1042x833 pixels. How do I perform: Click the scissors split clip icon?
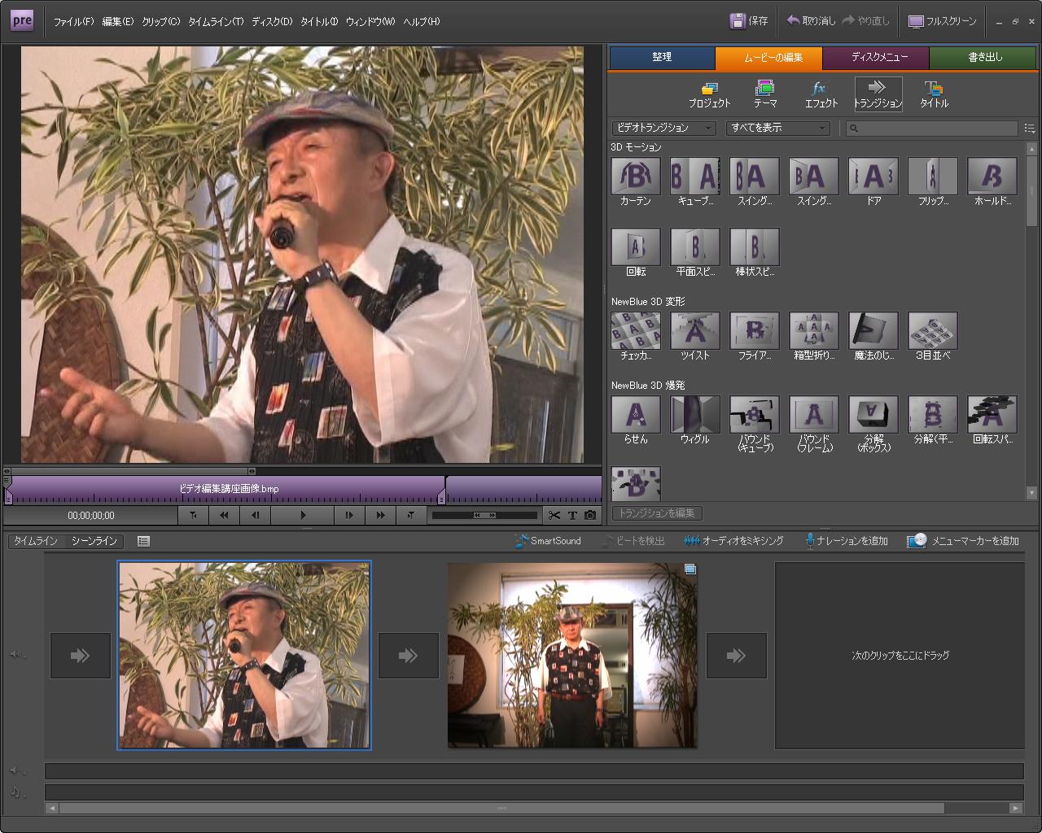[554, 515]
